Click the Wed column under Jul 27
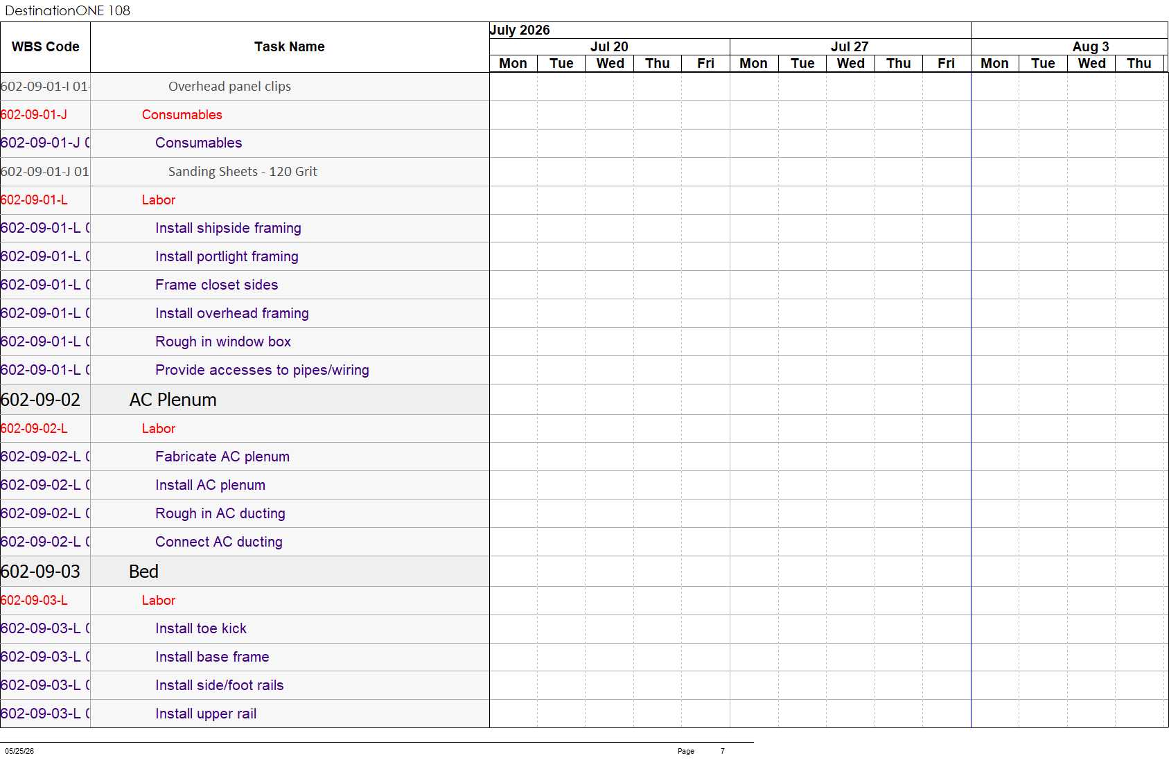Image resolution: width=1169 pixels, height=760 pixels. 850,63
